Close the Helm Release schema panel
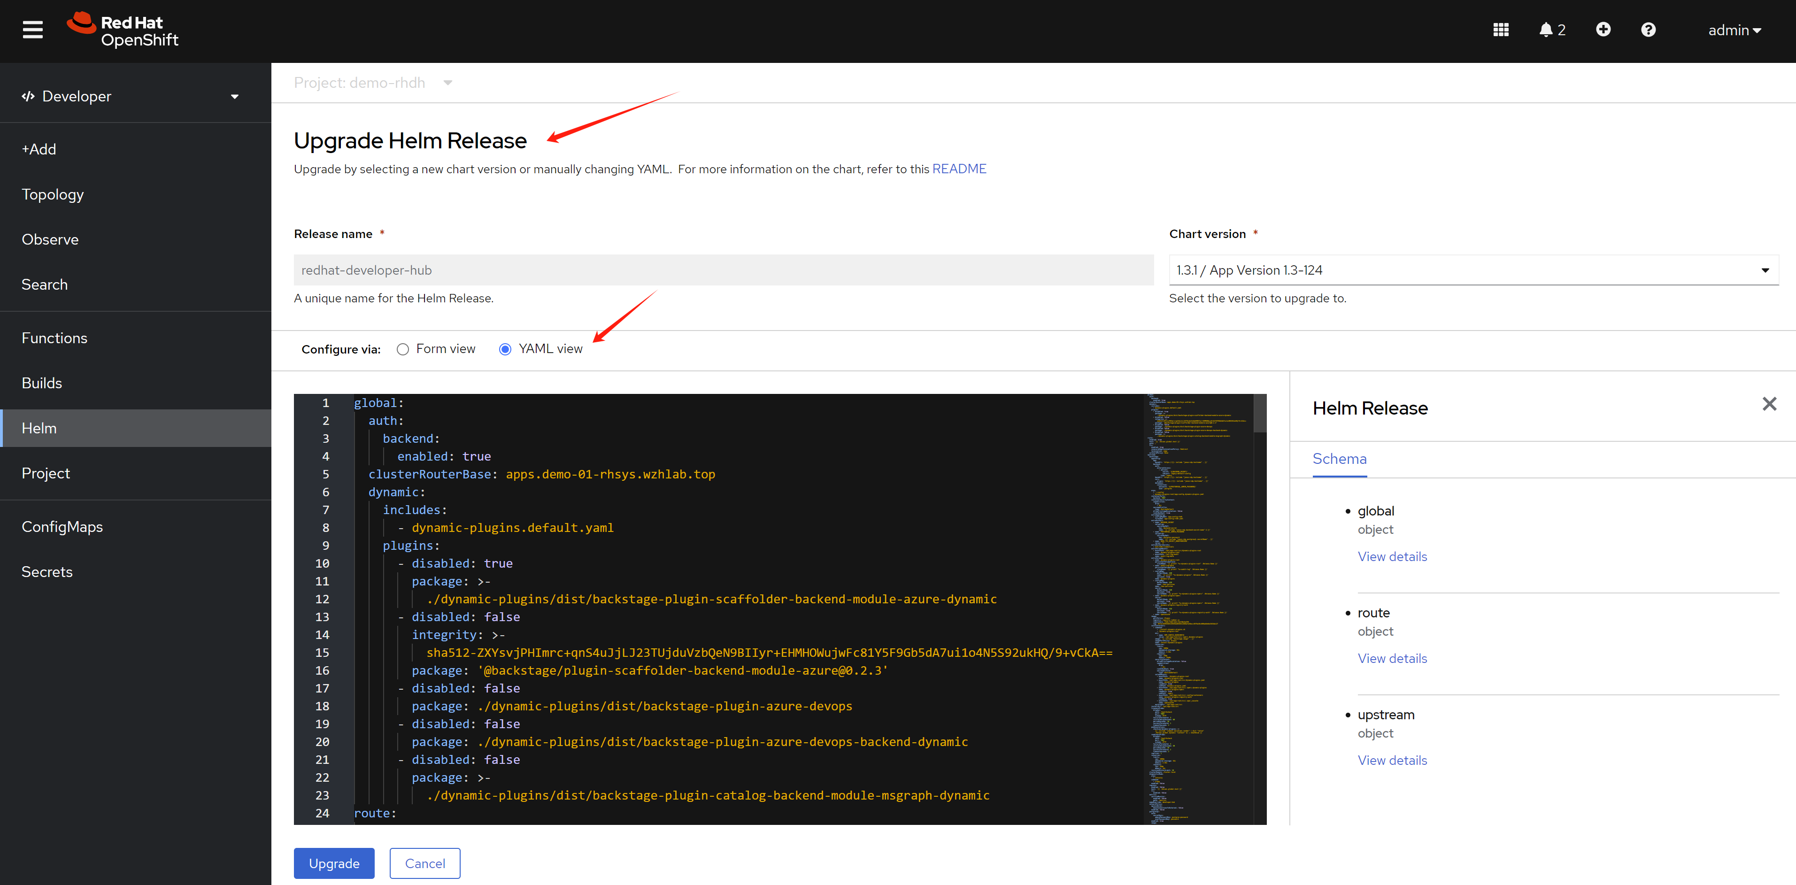 click(x=1769, y=404)
